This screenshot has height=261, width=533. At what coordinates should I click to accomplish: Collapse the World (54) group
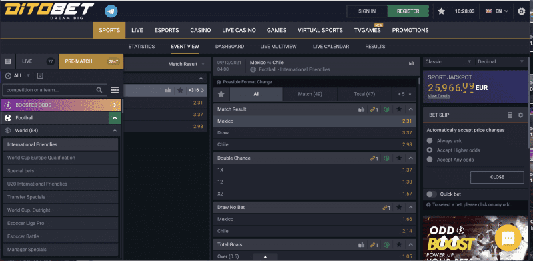click(115, 130)
